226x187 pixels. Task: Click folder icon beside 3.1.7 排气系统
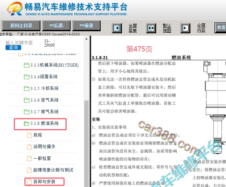coord(26,112)
